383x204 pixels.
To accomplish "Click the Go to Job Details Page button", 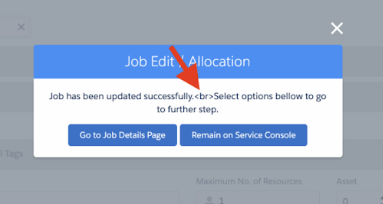I will pos(122,135).
